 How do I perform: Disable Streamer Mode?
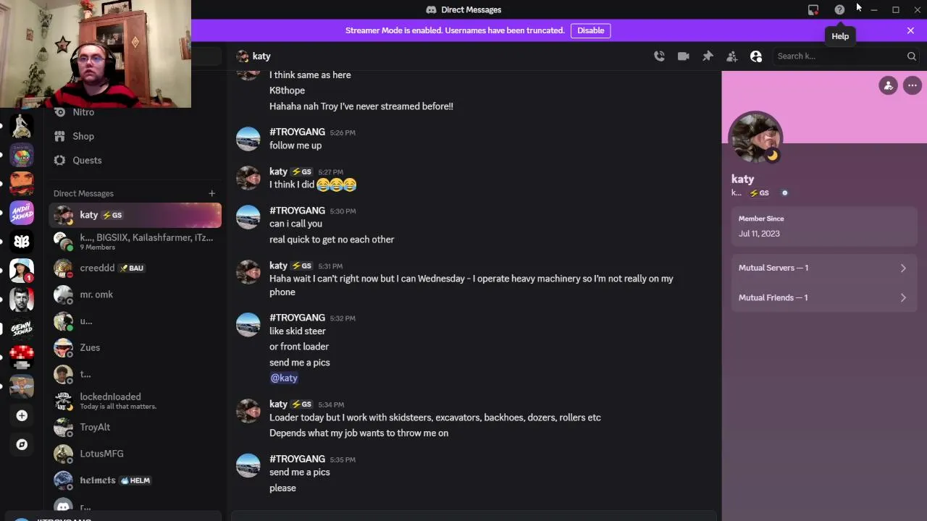pos(590,30)
